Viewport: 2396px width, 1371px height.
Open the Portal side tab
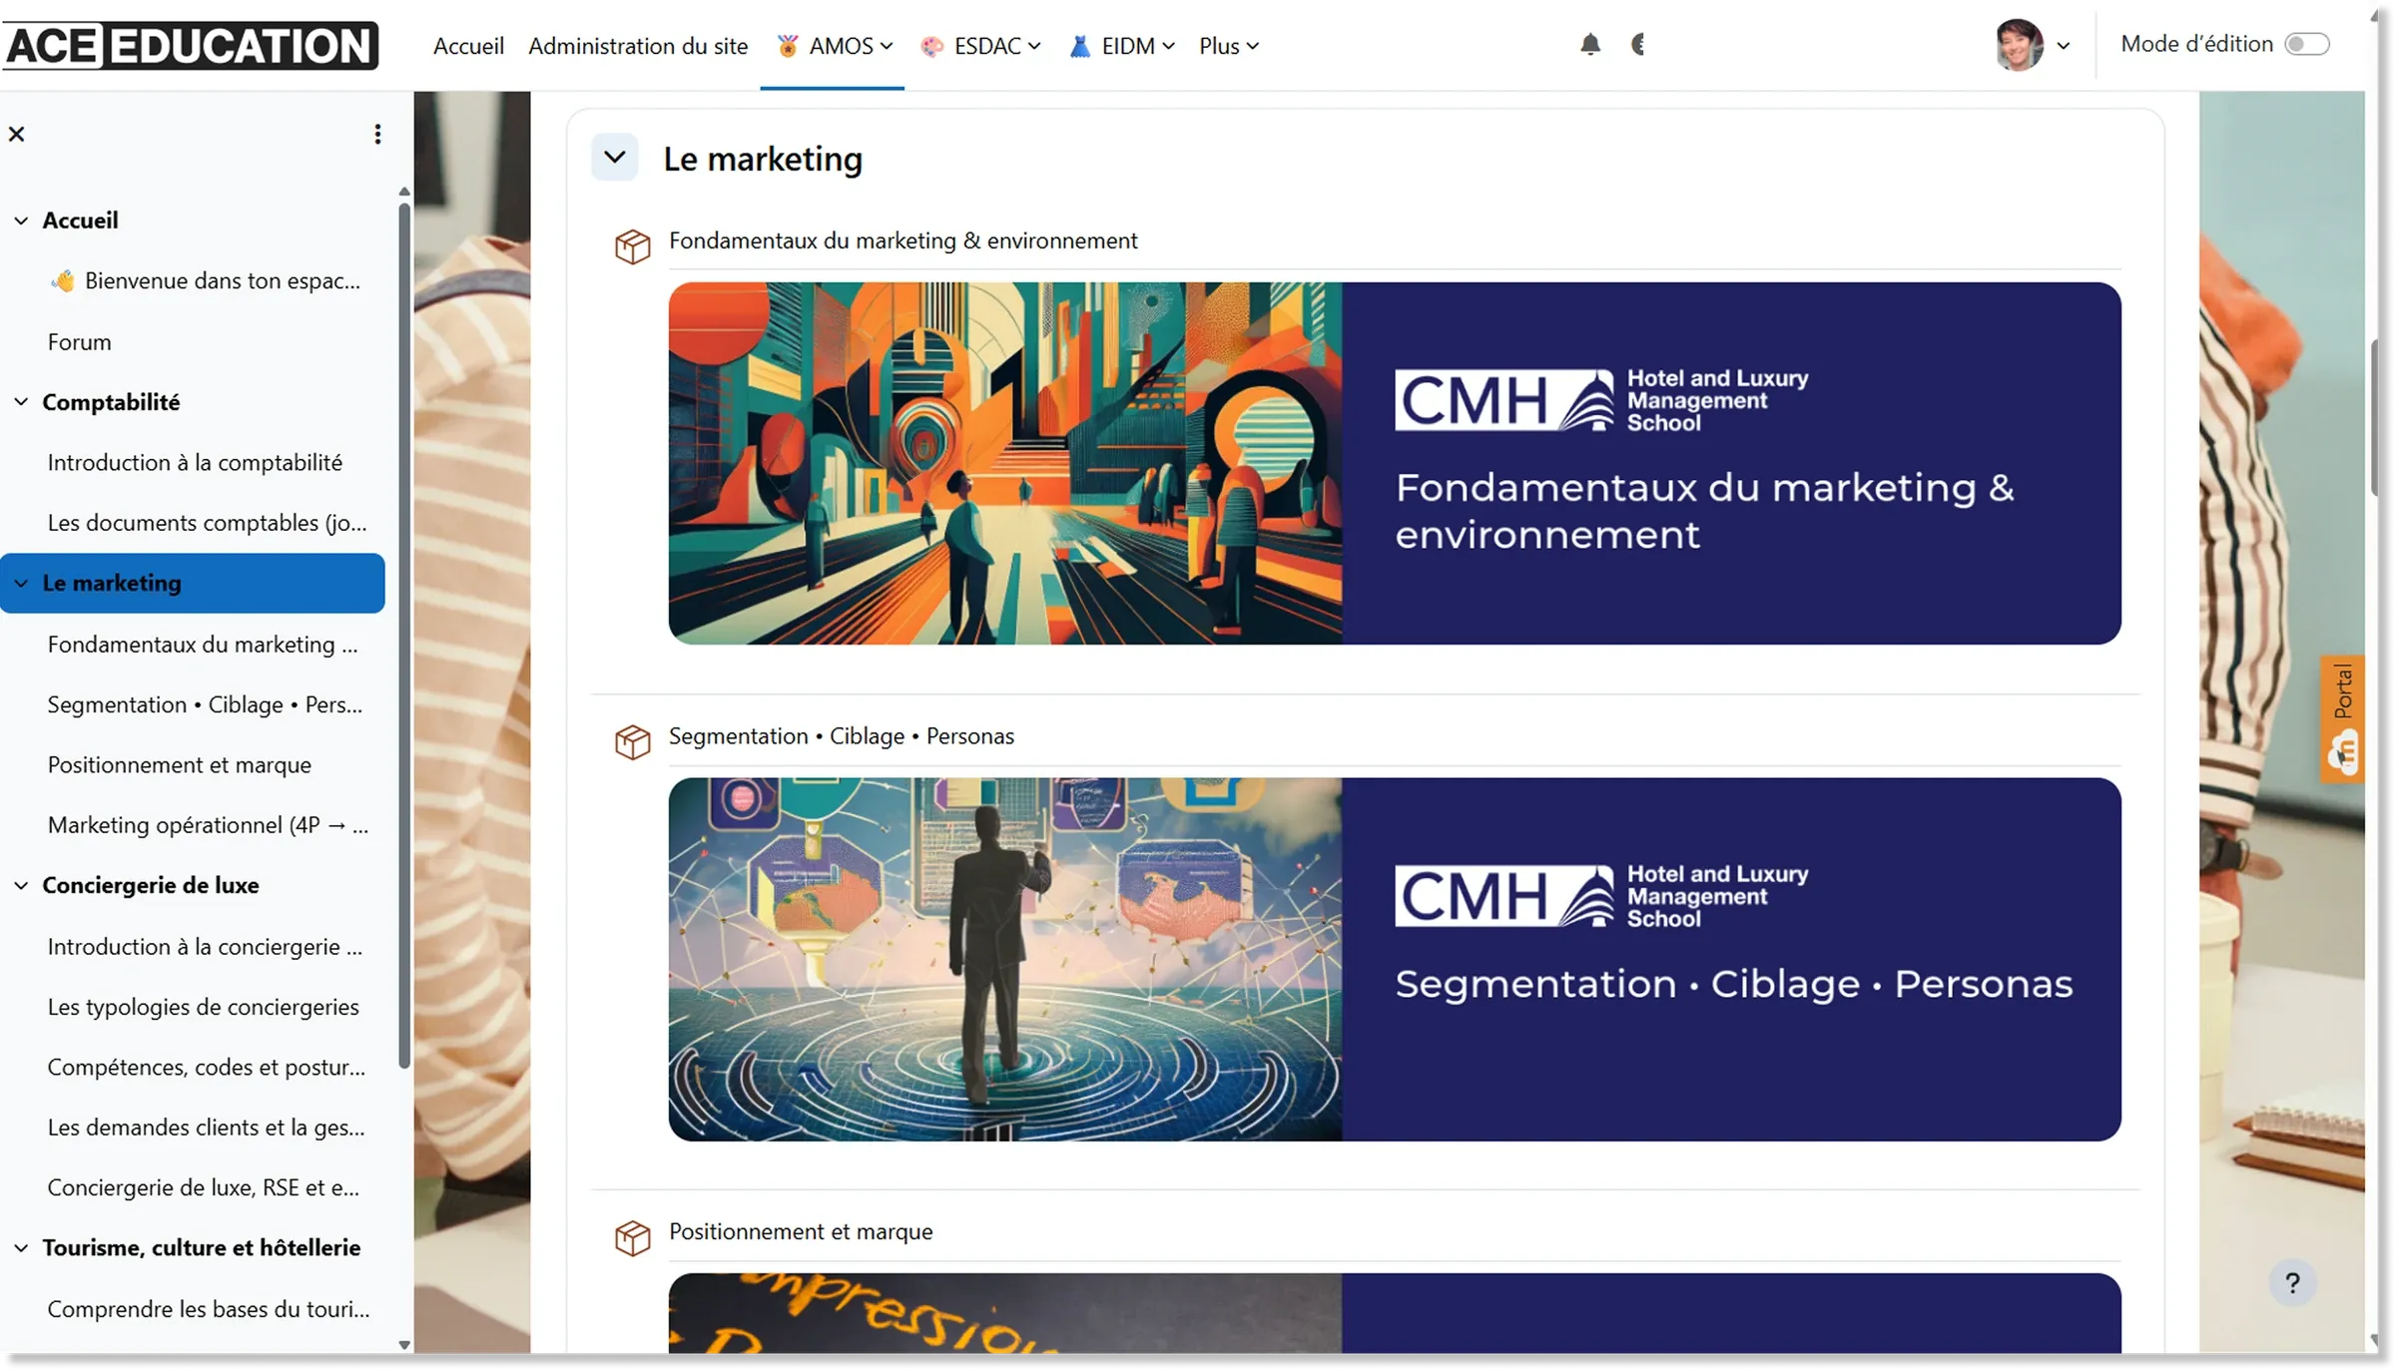[x=2343, y=718]
